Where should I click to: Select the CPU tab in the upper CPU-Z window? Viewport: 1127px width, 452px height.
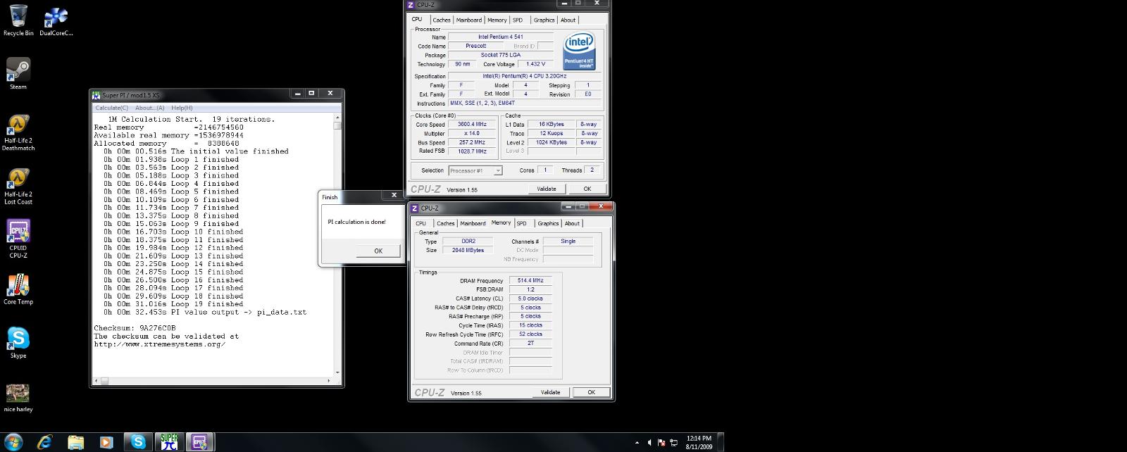tap(417, 19)
